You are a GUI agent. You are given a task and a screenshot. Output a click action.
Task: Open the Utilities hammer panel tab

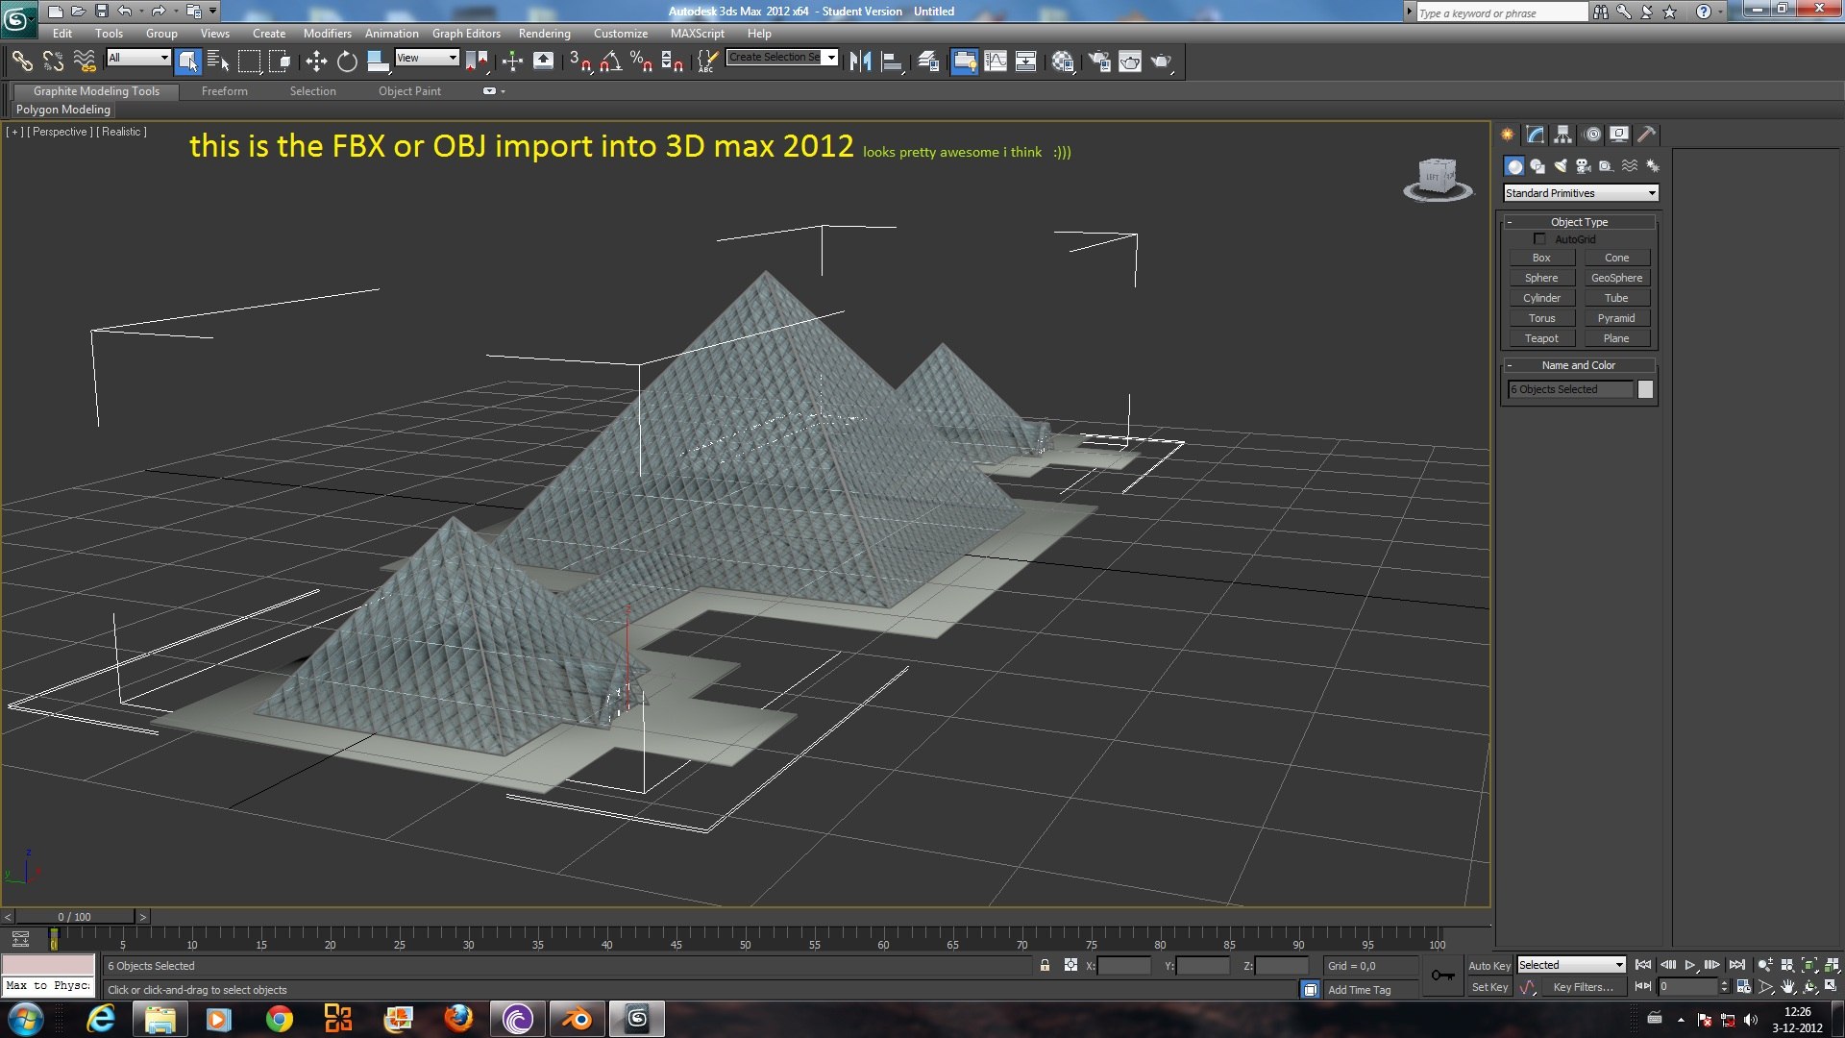1647,135
